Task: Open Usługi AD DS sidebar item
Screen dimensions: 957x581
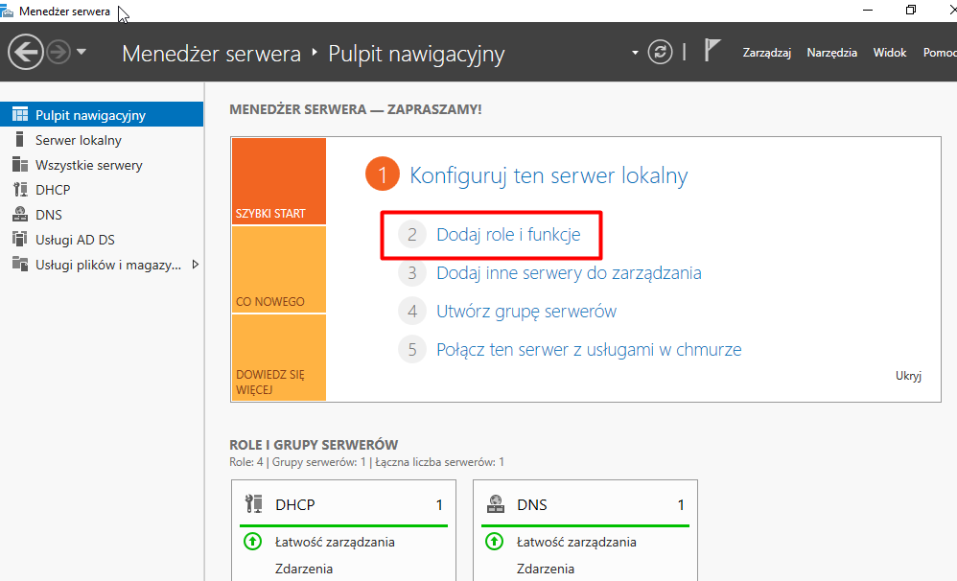Action: 75,240
